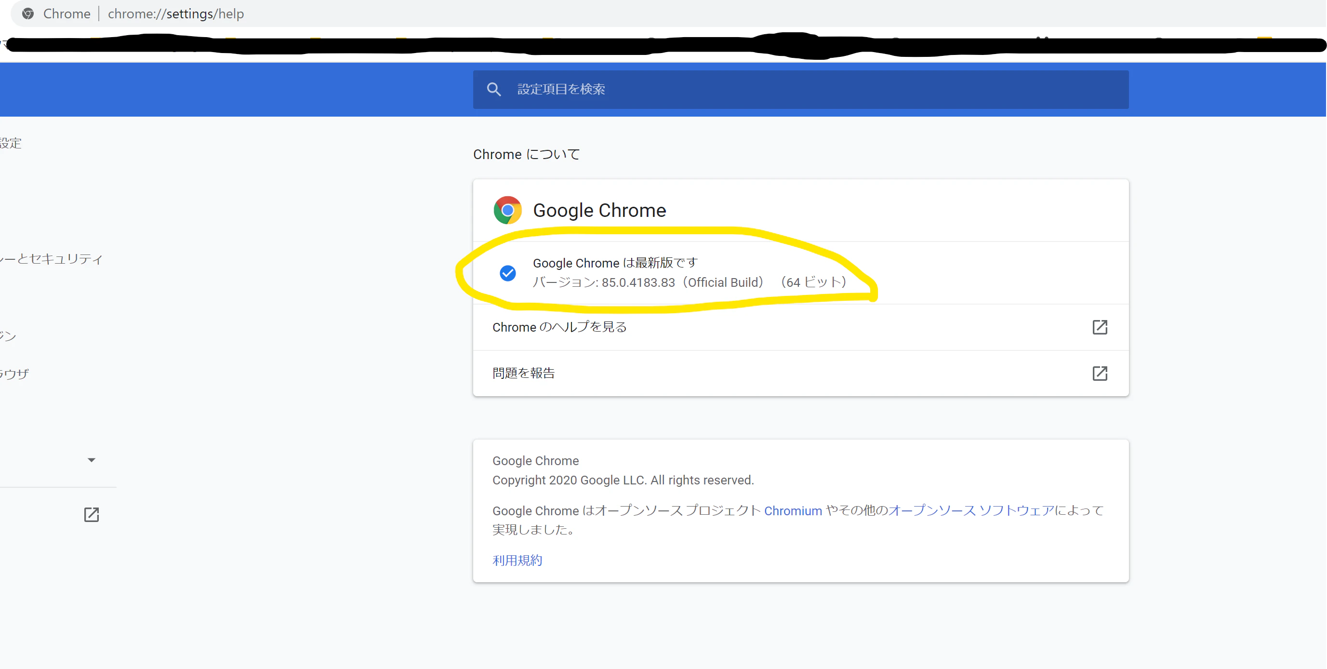Image resolution: width=1327 pixels, height=669 pixels.
Task: Click external-link icon beside 問題を報告
Action: pyautogui.click(x=1099, y=373)
